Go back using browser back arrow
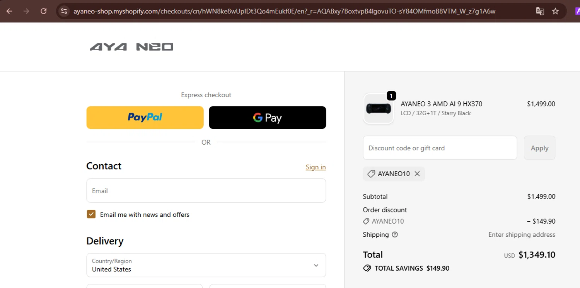 tap(9, 11)
